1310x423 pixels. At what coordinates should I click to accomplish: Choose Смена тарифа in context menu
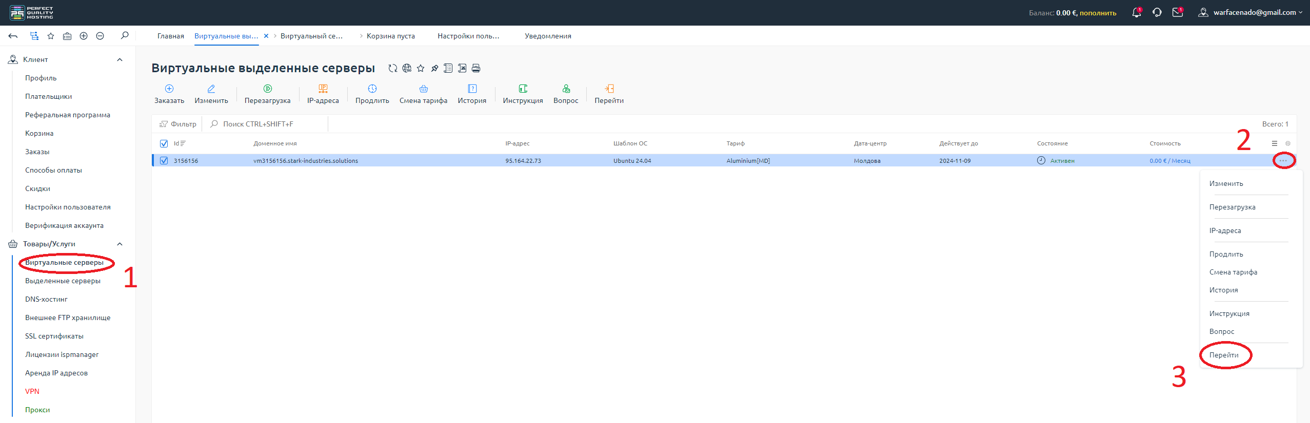[x=1233, y=272]
